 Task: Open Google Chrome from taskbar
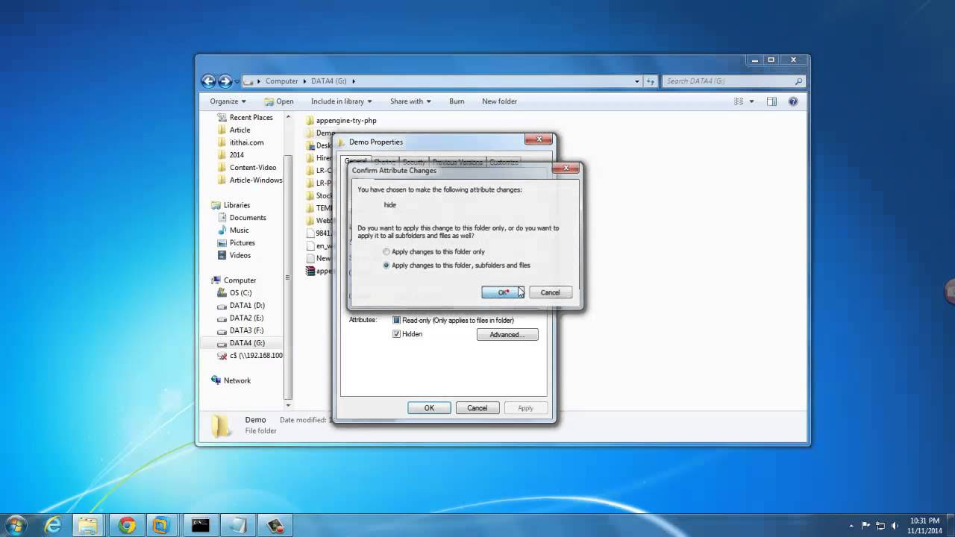(127, 525)
